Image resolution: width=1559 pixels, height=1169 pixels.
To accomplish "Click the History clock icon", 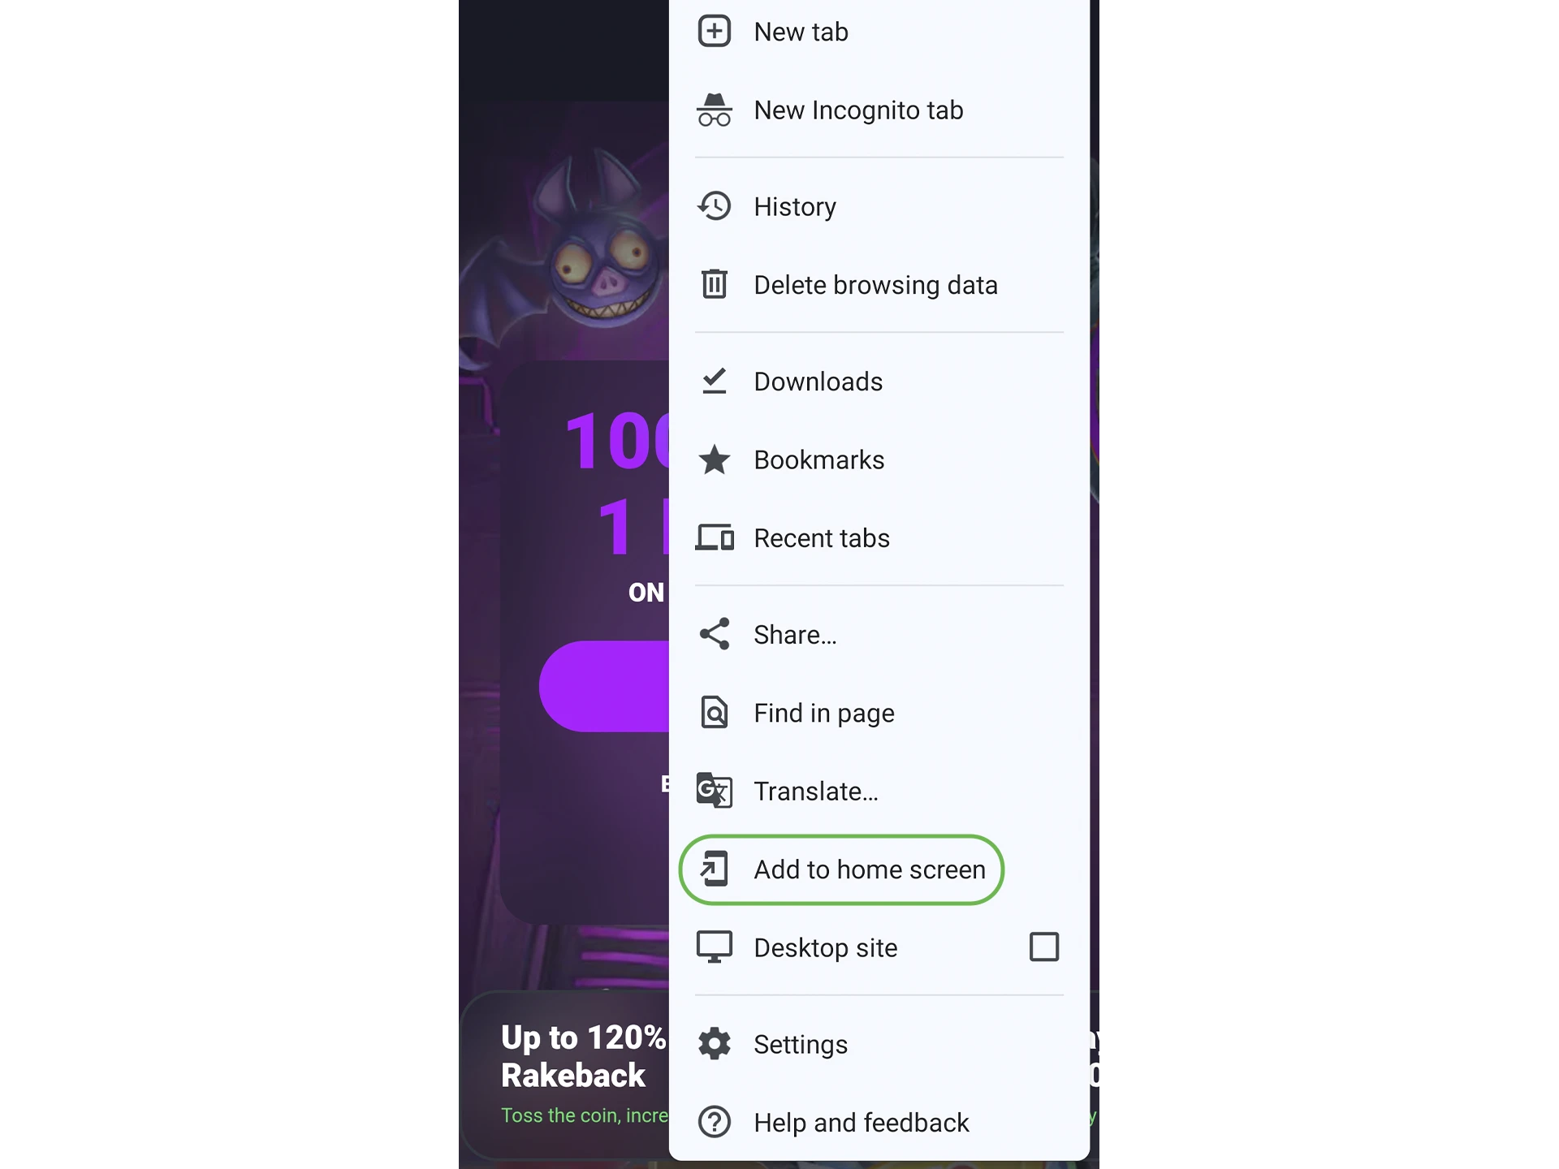I will coord(715,205).
